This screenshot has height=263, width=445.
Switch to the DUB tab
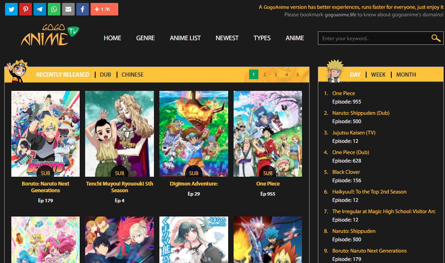105,75
